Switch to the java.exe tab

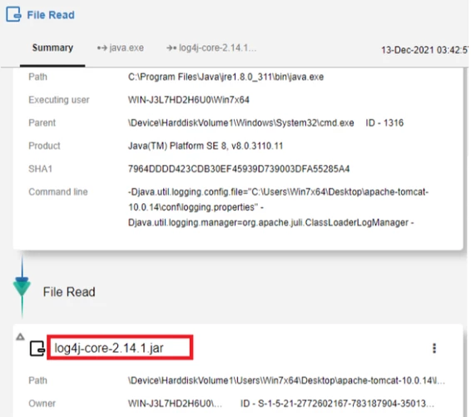[121, 47]
